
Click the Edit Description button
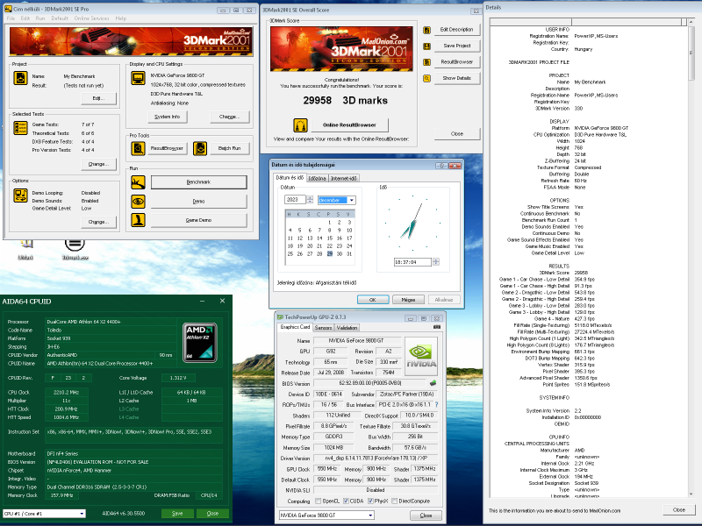456,30
